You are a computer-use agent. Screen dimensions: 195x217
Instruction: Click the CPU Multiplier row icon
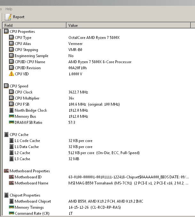pyautogui.click(x=12, y=98)
